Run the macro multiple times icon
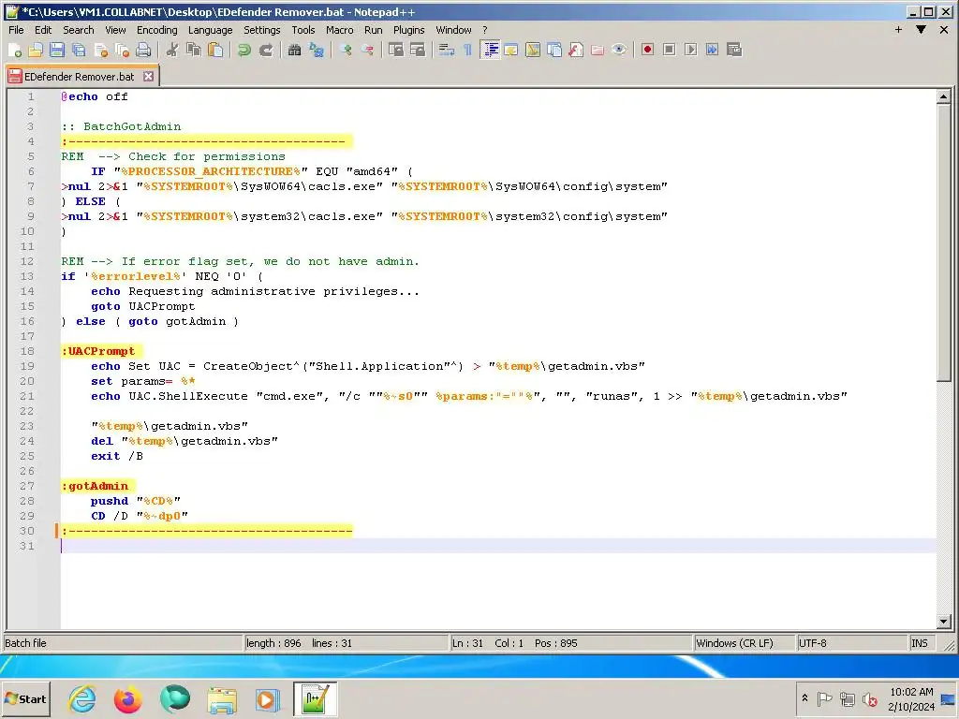This screenshot has width=959, height=719. coord(712,51)
